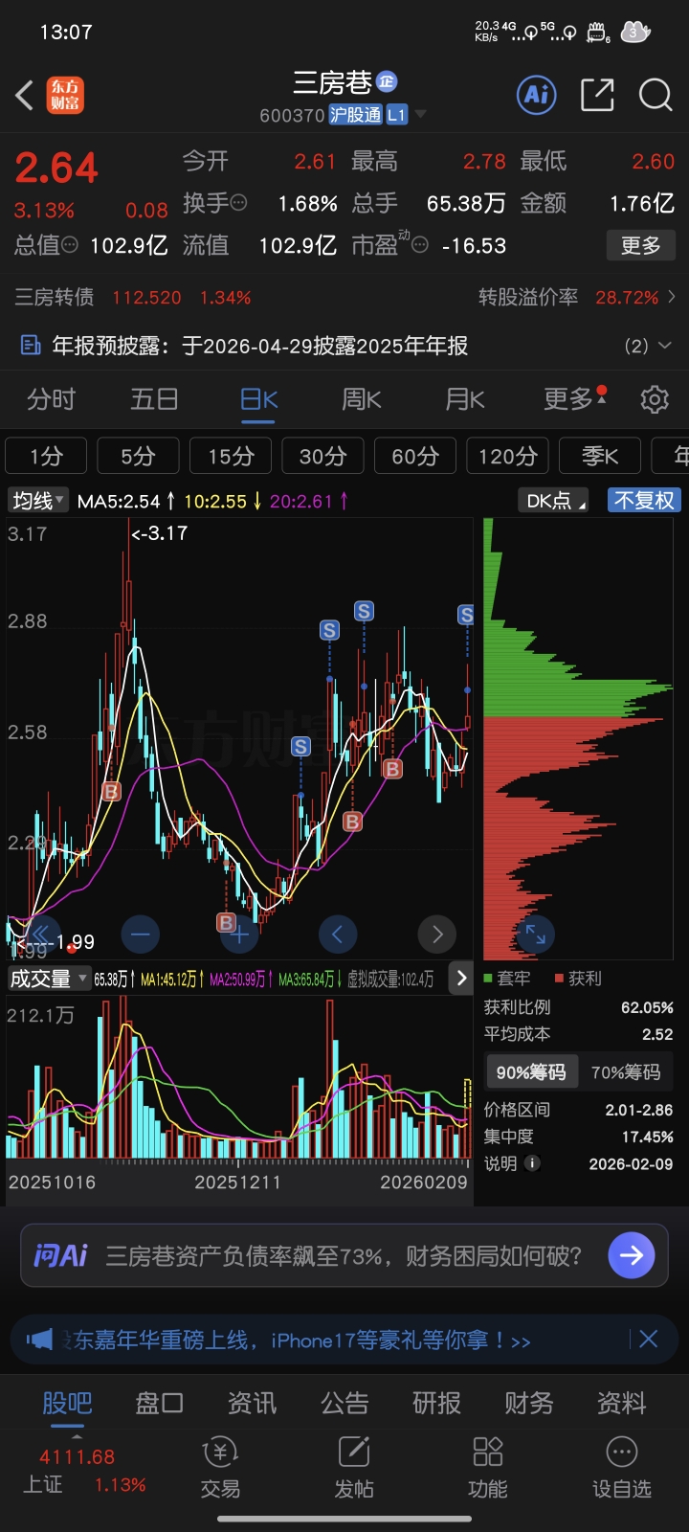The height and width of the screenshot is (1532, 689).
Task: Tap the 问Ai question input field
Action: 344,1255
